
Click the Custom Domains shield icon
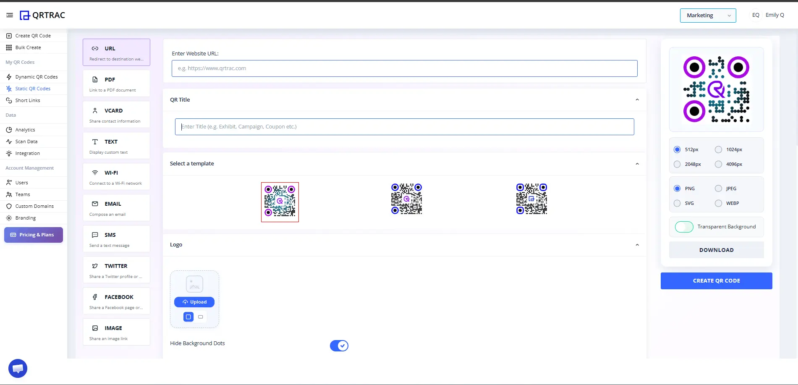9,206
